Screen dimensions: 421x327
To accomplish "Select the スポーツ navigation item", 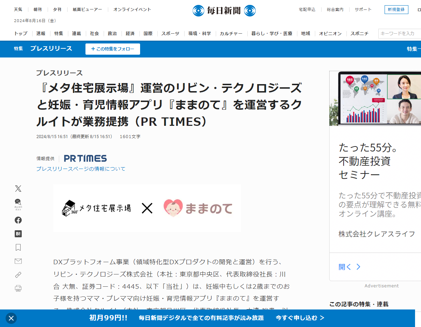I will [x=171, y=34].
